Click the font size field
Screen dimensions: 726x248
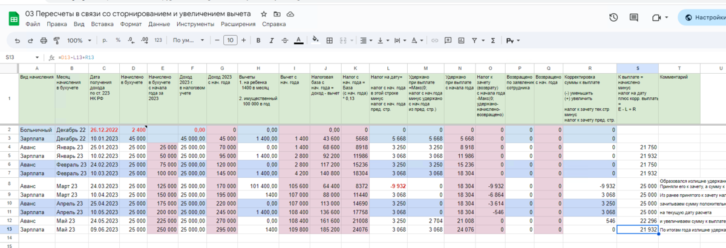(230, 41)
